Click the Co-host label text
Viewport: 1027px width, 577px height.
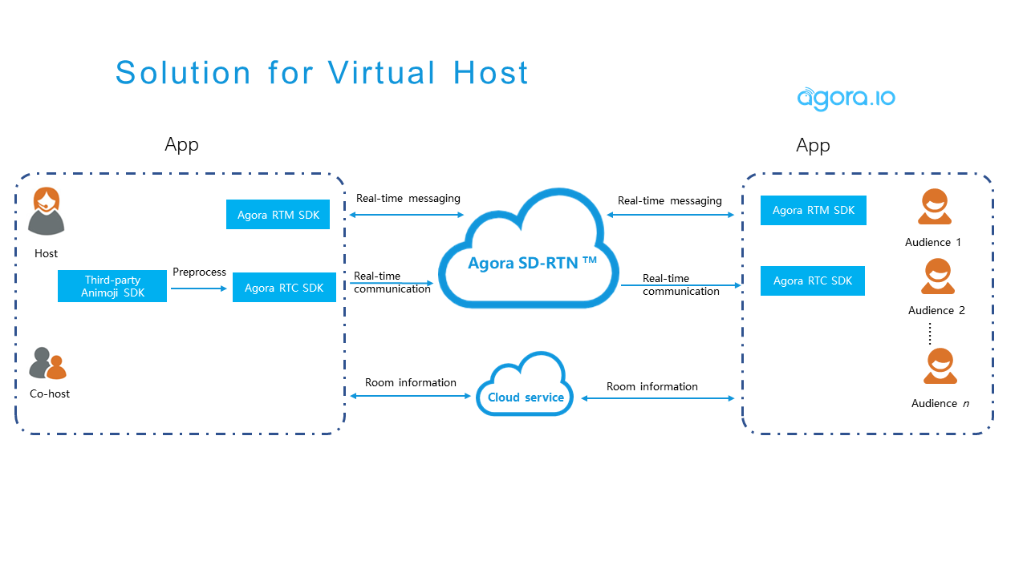pyautogui.click(x=50, y=393)
